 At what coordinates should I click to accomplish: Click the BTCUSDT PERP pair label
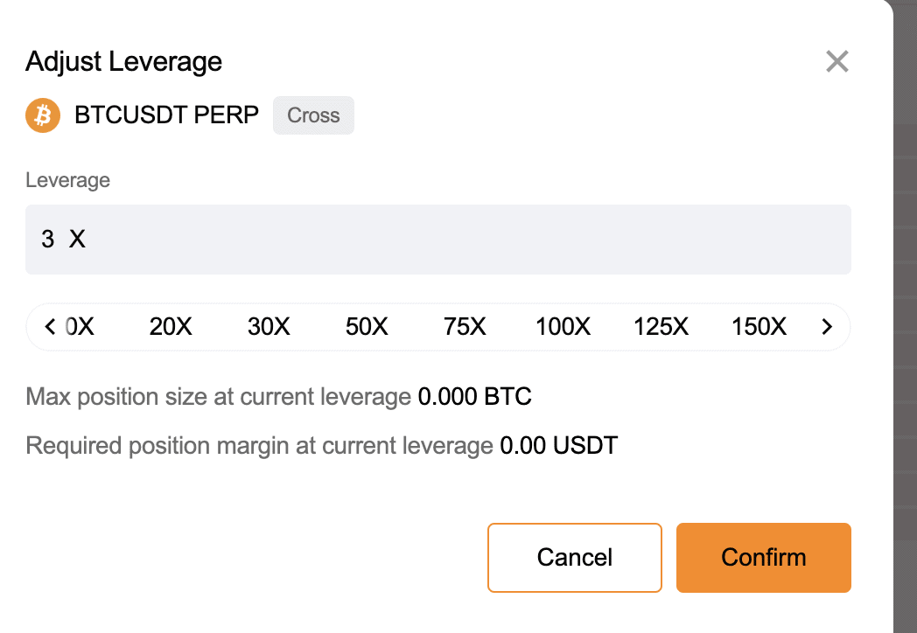166,115
